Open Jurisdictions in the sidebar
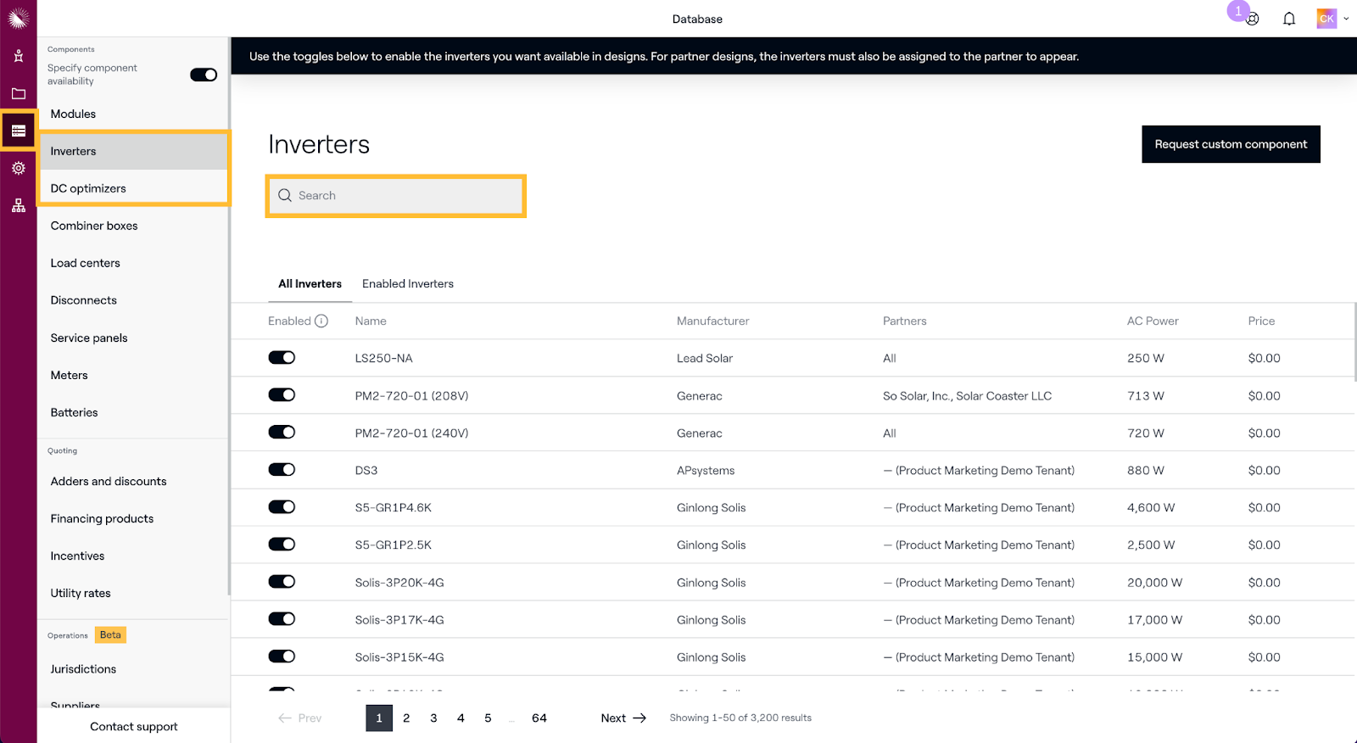Image resolution: width=1357 pixels, height=743 pixels. point(133,669)
